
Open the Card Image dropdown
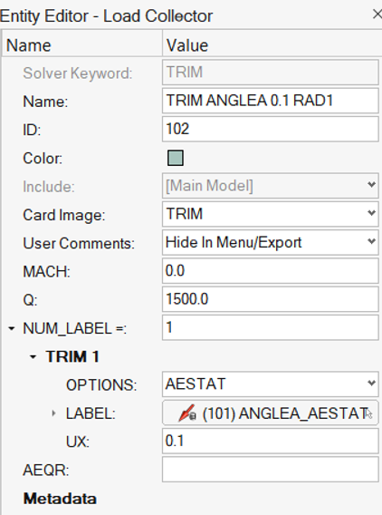(x=271, y=214)
